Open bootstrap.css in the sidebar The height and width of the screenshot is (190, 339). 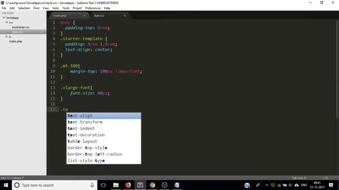(21, 27)
